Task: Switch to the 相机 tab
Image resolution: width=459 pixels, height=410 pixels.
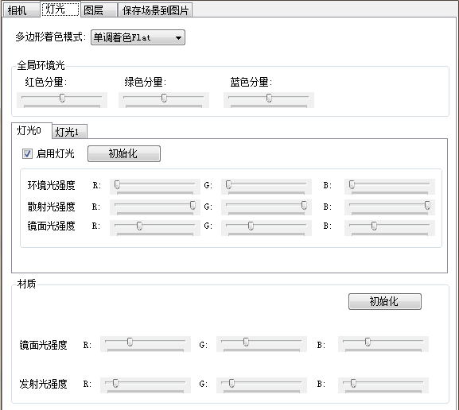Action: point(22,10)
